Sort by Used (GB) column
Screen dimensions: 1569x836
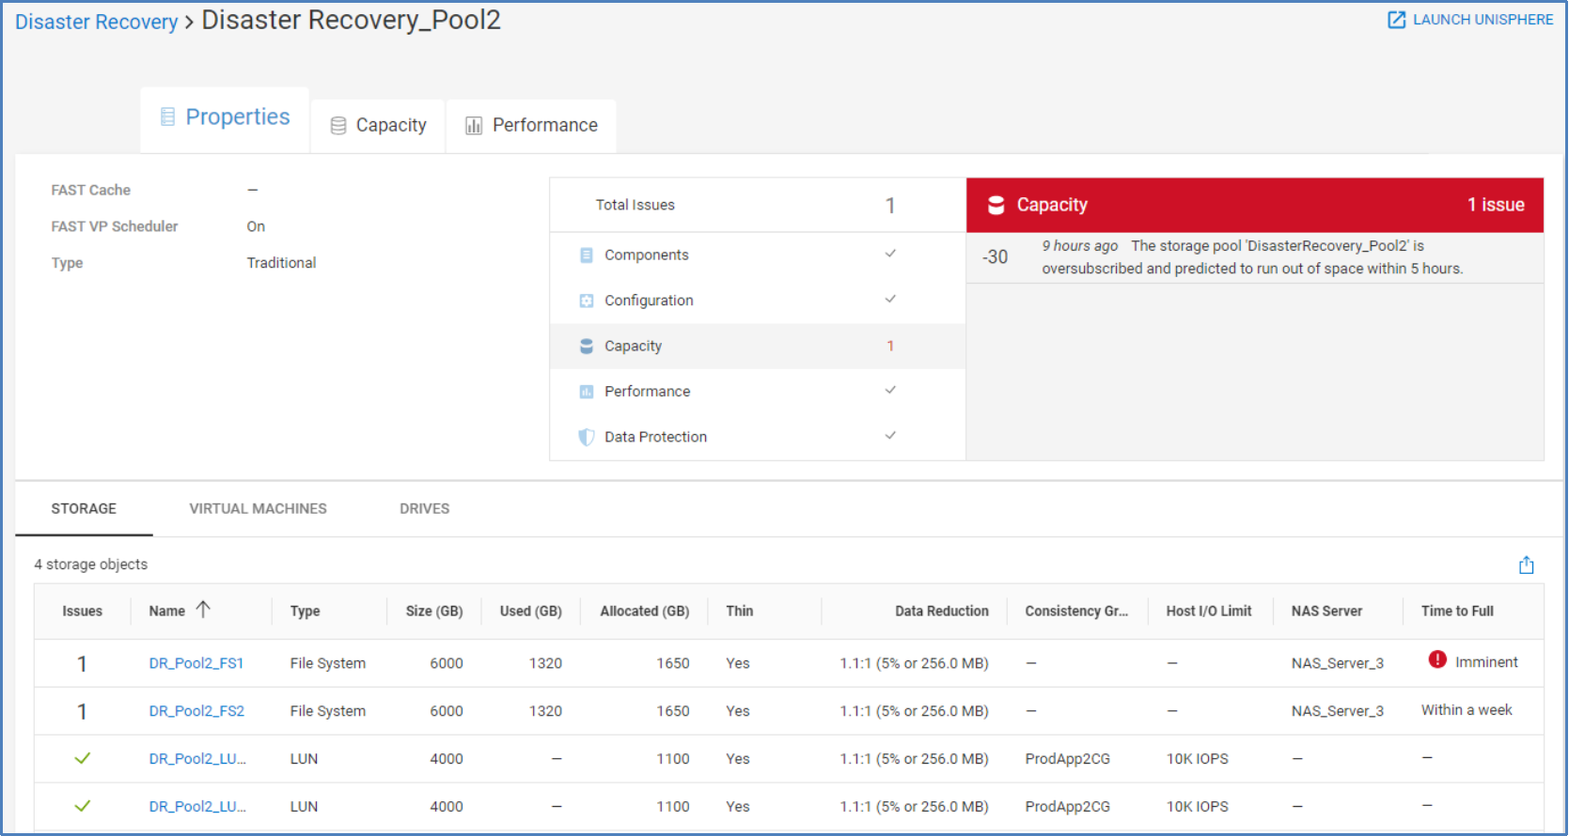pyautogui.click(x=531, y=612)
